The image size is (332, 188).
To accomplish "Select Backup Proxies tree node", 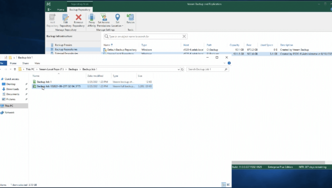I will [x=64, y=45].
